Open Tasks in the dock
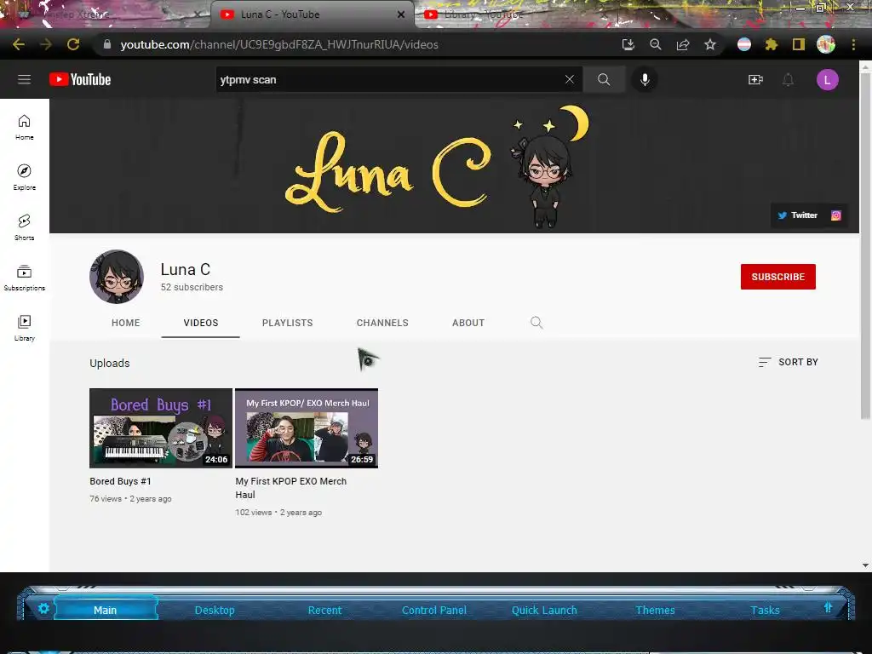The height and width of the screenshot is (654, 872). point(765,610)
